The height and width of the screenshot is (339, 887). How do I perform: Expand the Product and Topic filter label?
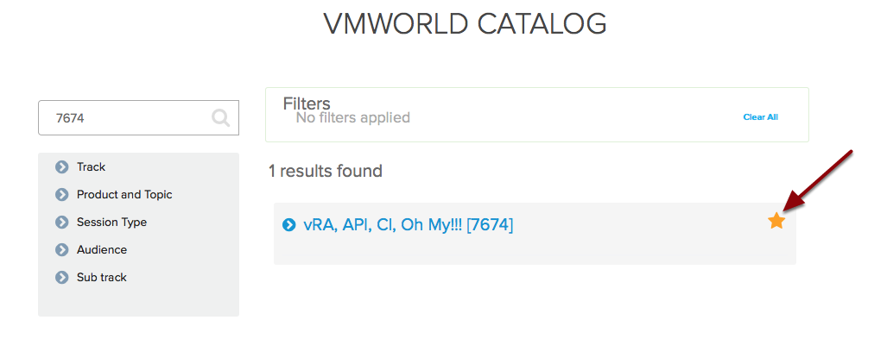point(124,194)
